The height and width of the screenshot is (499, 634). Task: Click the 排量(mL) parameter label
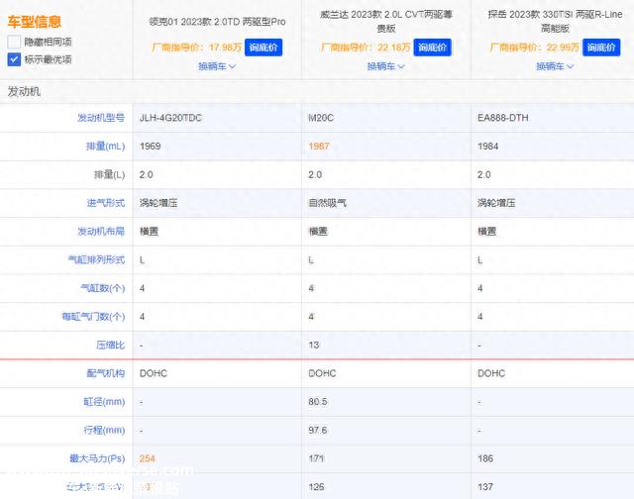pos(105,147)
